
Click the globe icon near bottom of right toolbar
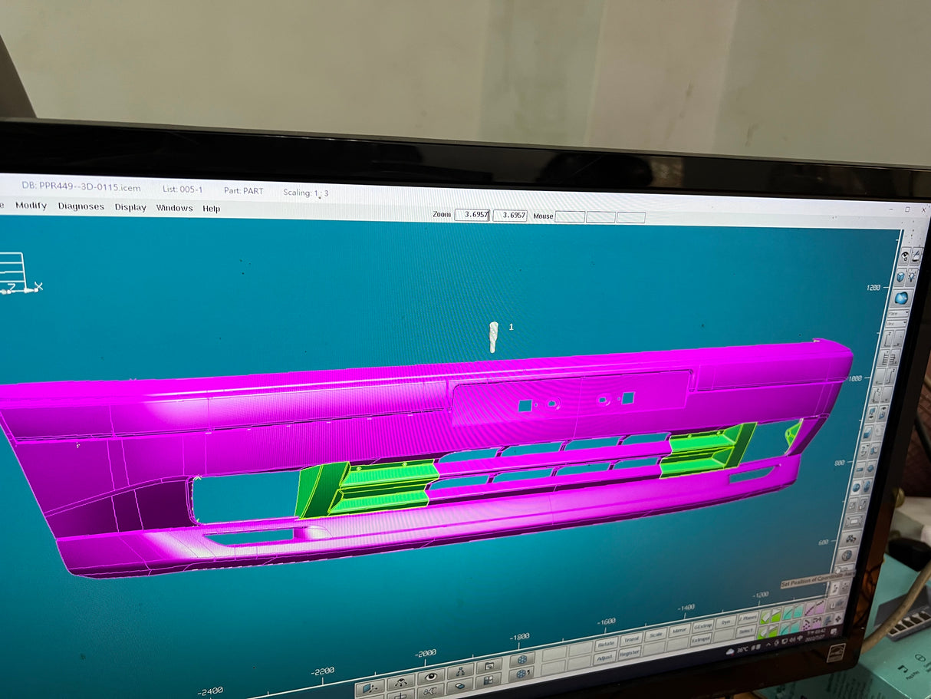tap(847, 555)
